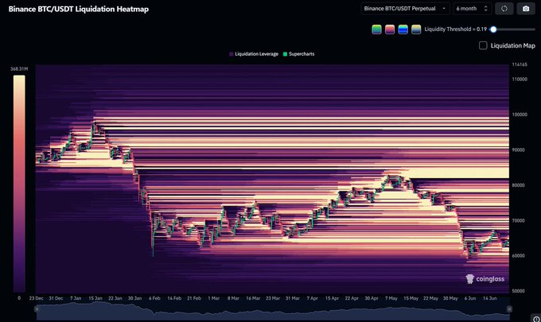Select the green-blue heatmap color scheme swatch
Viewport: 541px width, 322px height.
[x=377, y=29]
